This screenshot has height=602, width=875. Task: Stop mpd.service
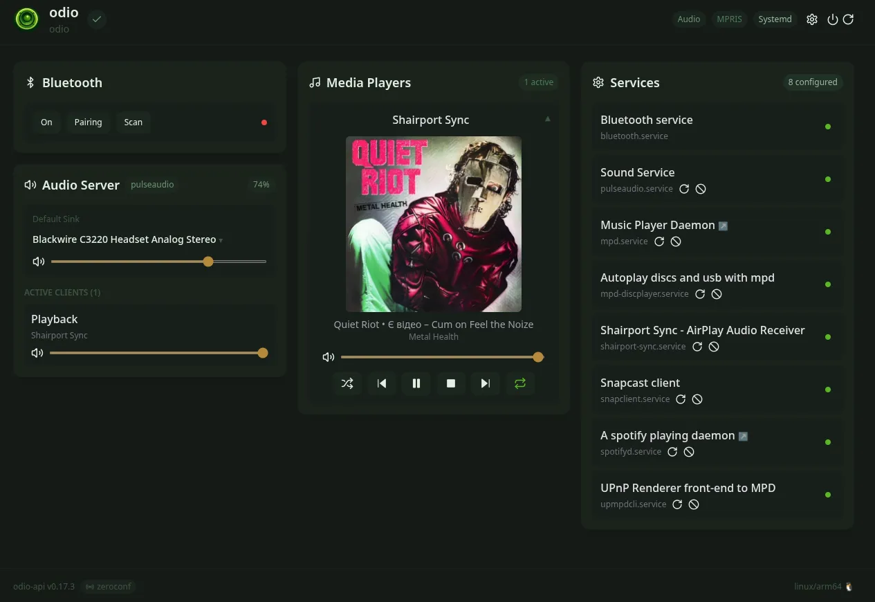point(676,241)
